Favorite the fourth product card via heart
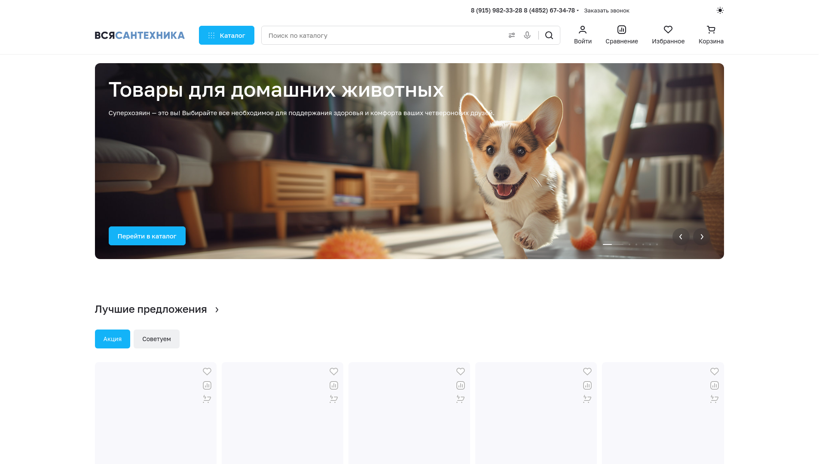 [x=587, y=371]
